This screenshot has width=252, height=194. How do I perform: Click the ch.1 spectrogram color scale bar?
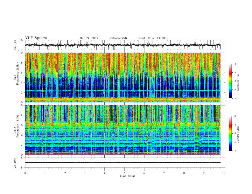coord(230,81)
